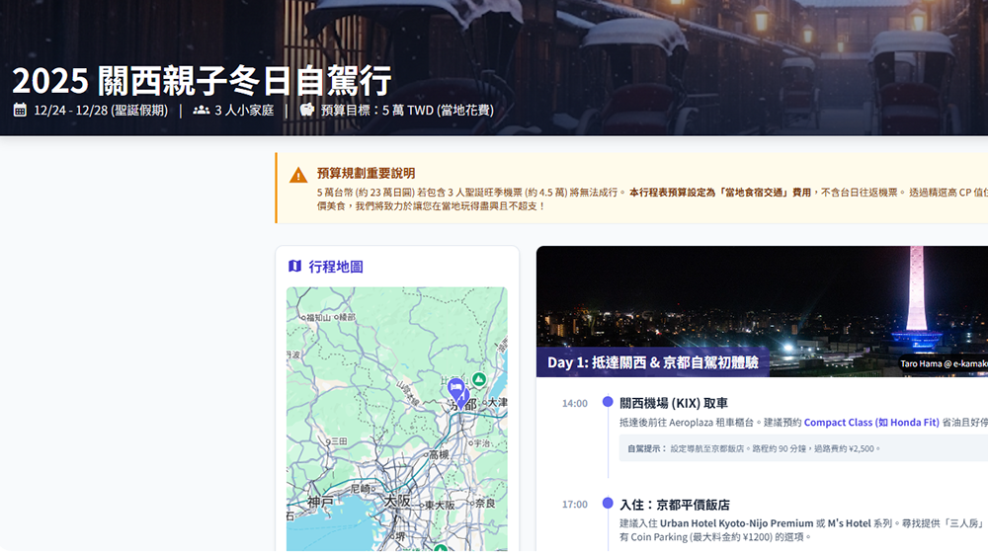Click the green marker northeast of Kyoto
The height and width of the screenshot is (555, 988).
[479, 379]
